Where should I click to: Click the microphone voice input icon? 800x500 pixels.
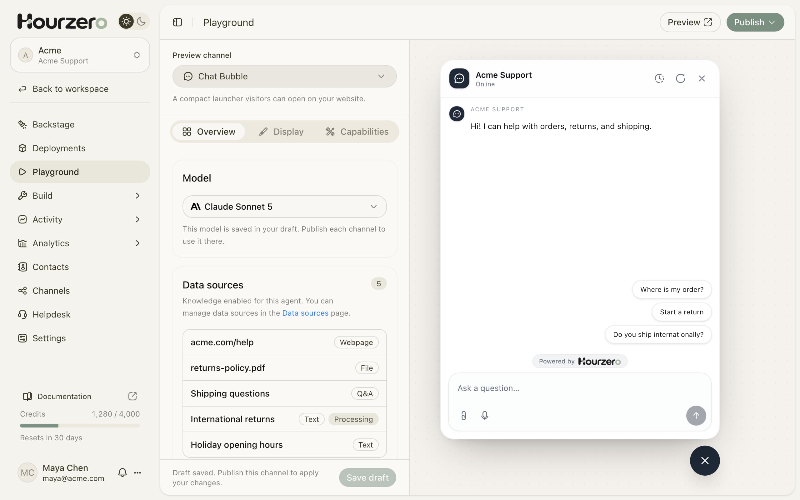coord(485,415)
